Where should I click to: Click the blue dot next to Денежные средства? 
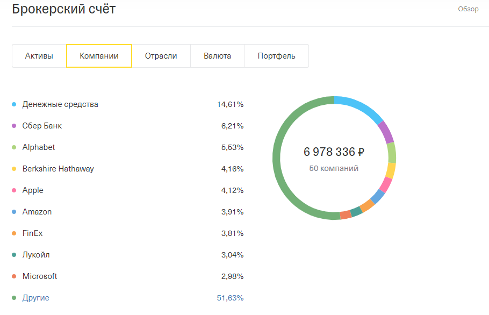point(14,104)
